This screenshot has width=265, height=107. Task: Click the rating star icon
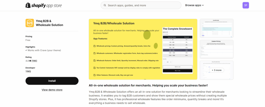click(x=30, y=61)
